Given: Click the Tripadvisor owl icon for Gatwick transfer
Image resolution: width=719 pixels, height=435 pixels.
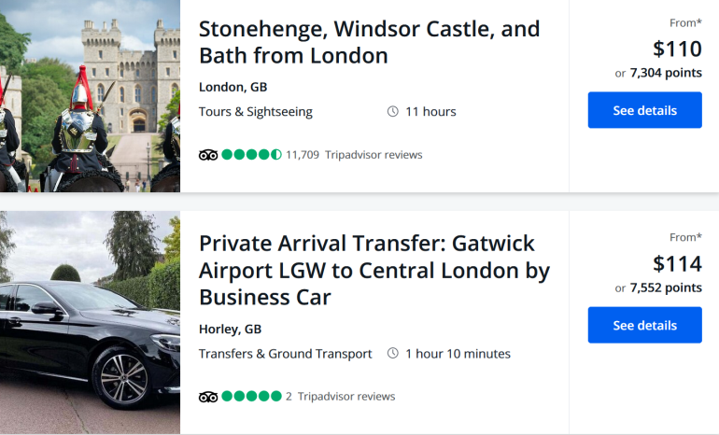Looking at the screenshot, I should [x=208, y=396].
